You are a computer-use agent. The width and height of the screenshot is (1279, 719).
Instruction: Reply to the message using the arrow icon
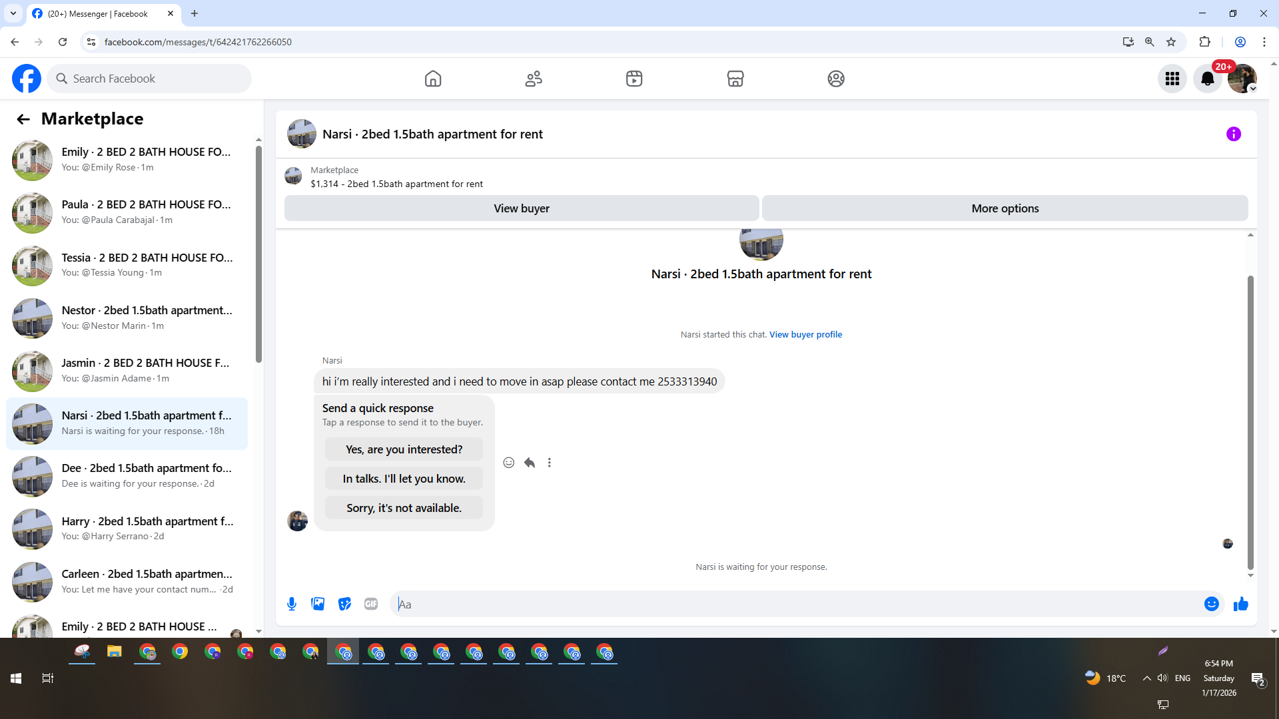tap(530, 463)
